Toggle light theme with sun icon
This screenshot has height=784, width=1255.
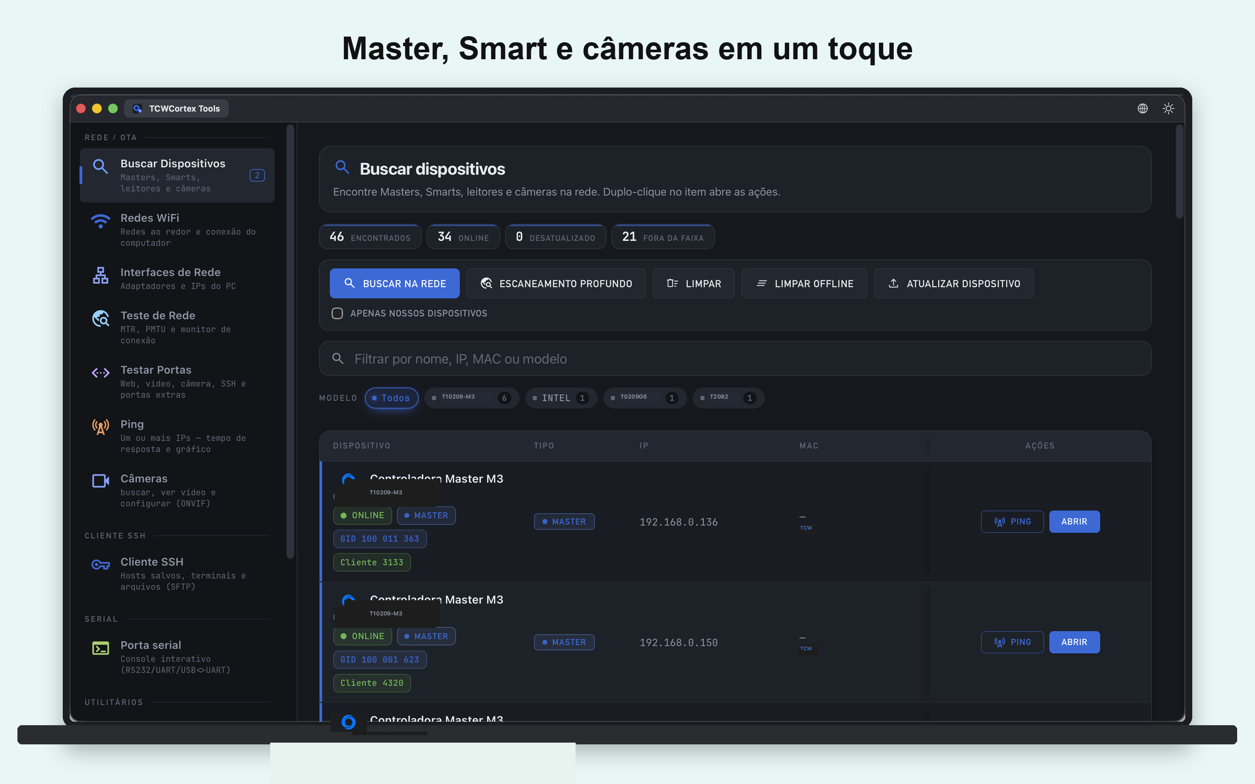[1168, 108]
